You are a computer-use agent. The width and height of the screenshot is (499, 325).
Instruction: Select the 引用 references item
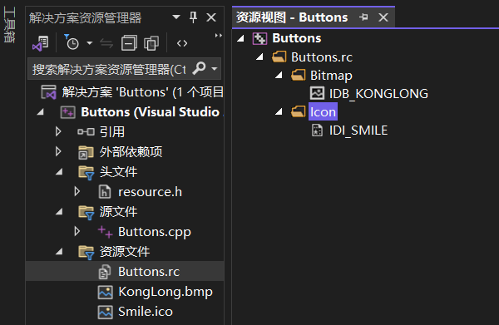(x=112, y=131)
